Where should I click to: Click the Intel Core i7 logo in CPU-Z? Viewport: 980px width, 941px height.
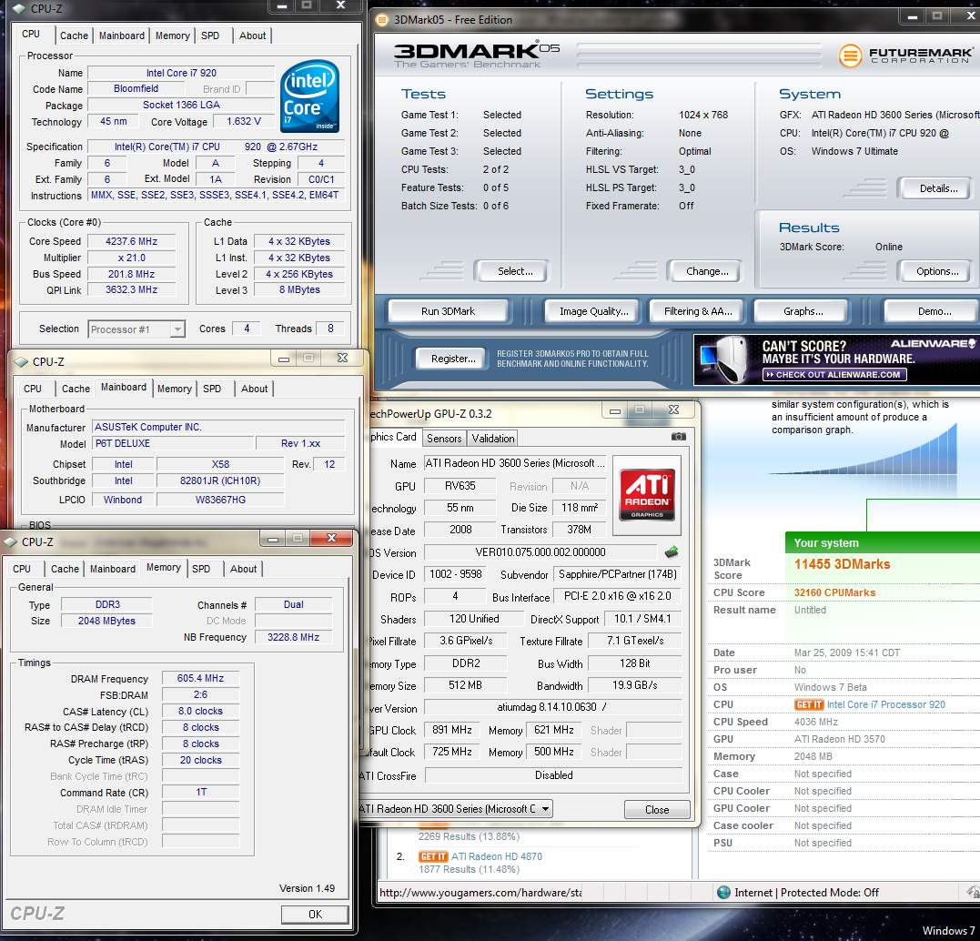[309, 96]
